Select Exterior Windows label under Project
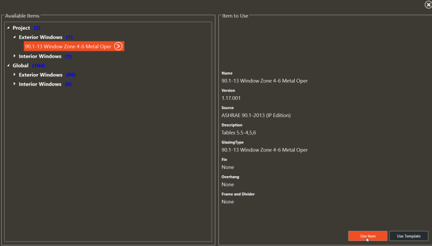Screen dimensions: 432x246 pos(40,37)
